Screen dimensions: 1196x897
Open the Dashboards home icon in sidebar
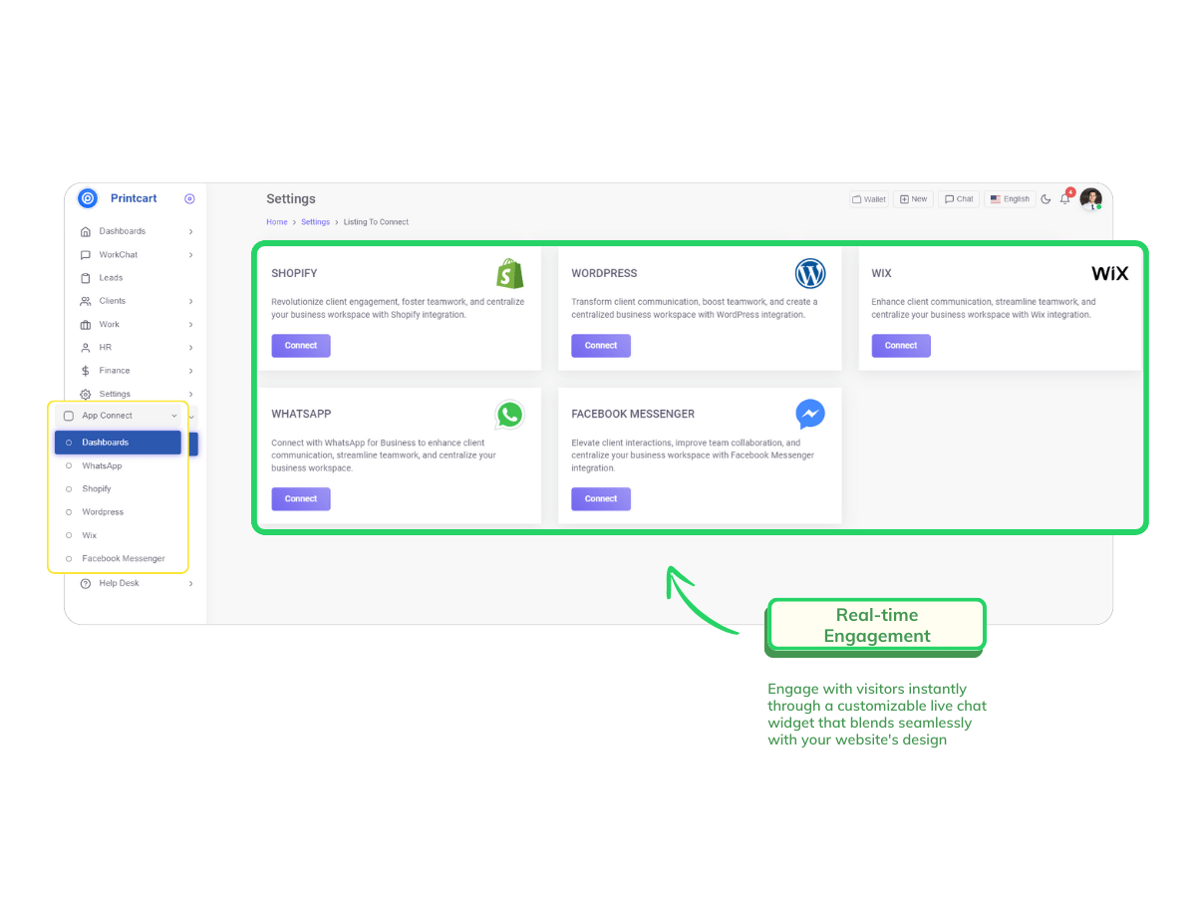(86, 231)
